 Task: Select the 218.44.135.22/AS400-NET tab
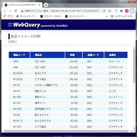pyautogui.click(x=22, y=5)
